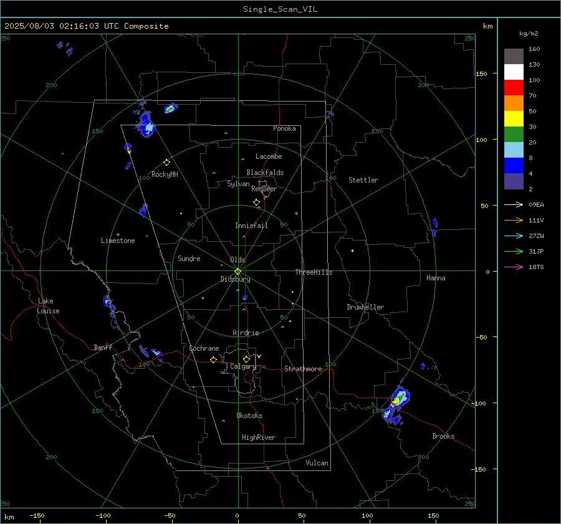Click the Sundre town label
Viewport: 561px width, 524px height.
point(189,259)
